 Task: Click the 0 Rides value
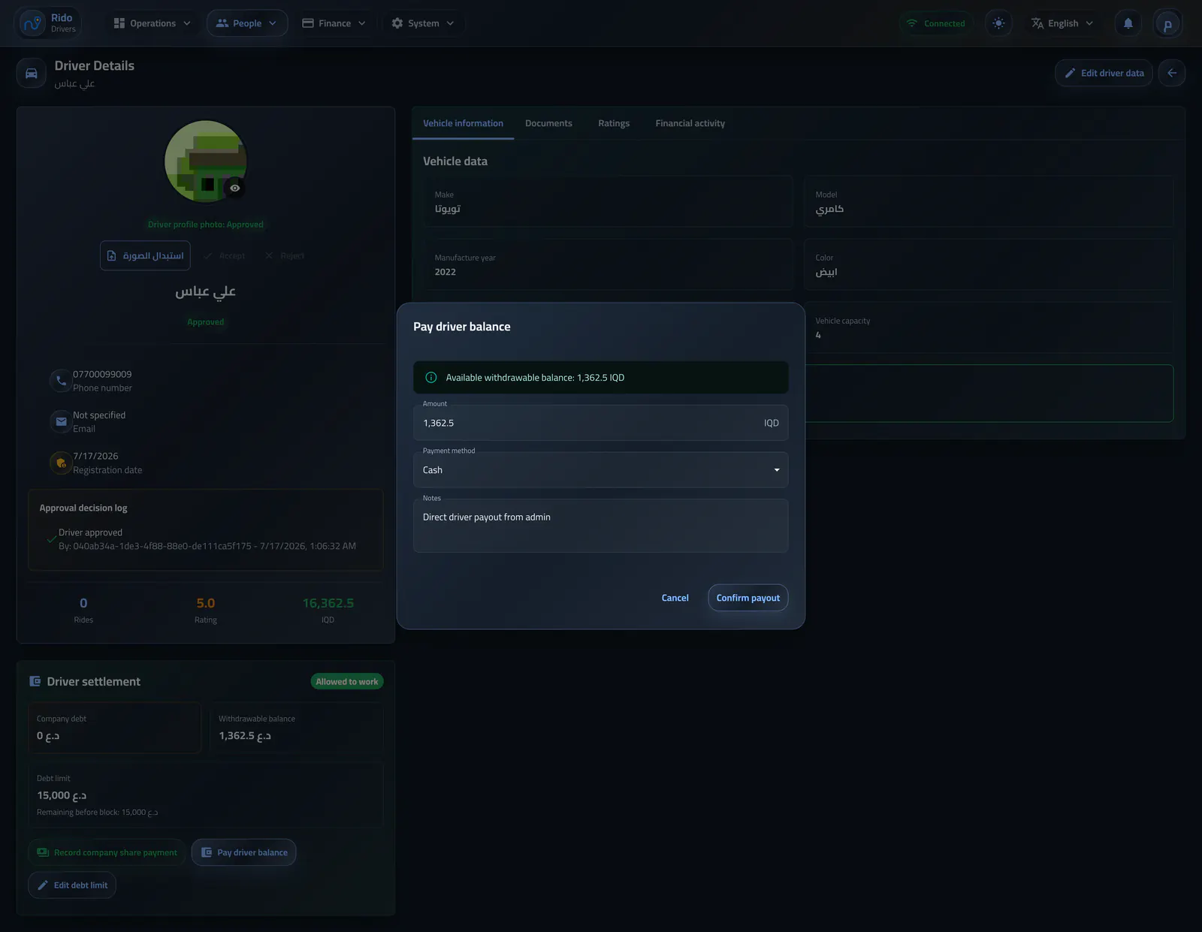pos(83,603)
